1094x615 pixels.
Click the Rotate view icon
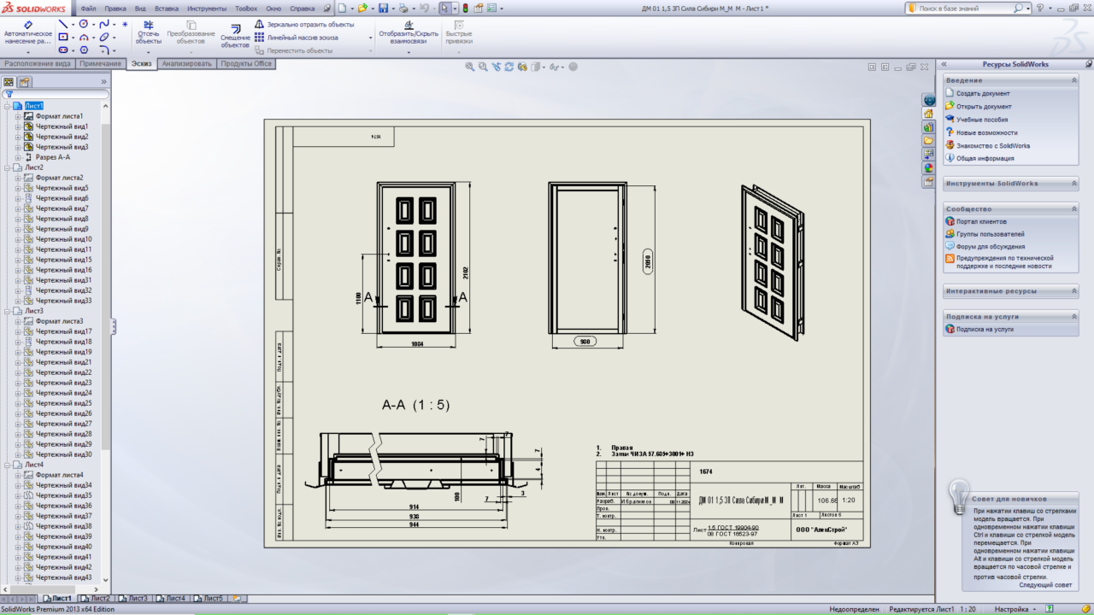[x=509, y=67]
